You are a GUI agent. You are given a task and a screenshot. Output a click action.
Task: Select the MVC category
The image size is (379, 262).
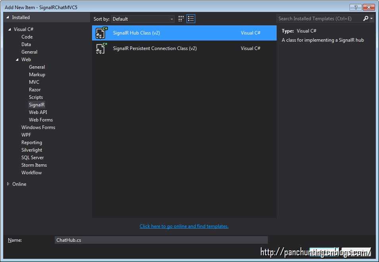tap(34, 82)
